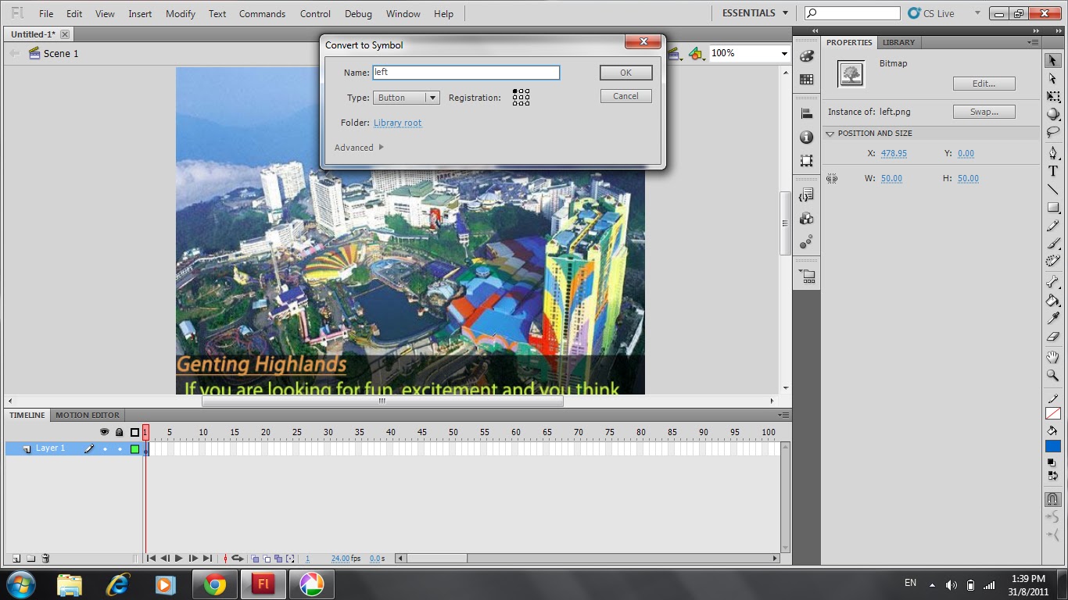Open the Control menu

click(315, 14)
